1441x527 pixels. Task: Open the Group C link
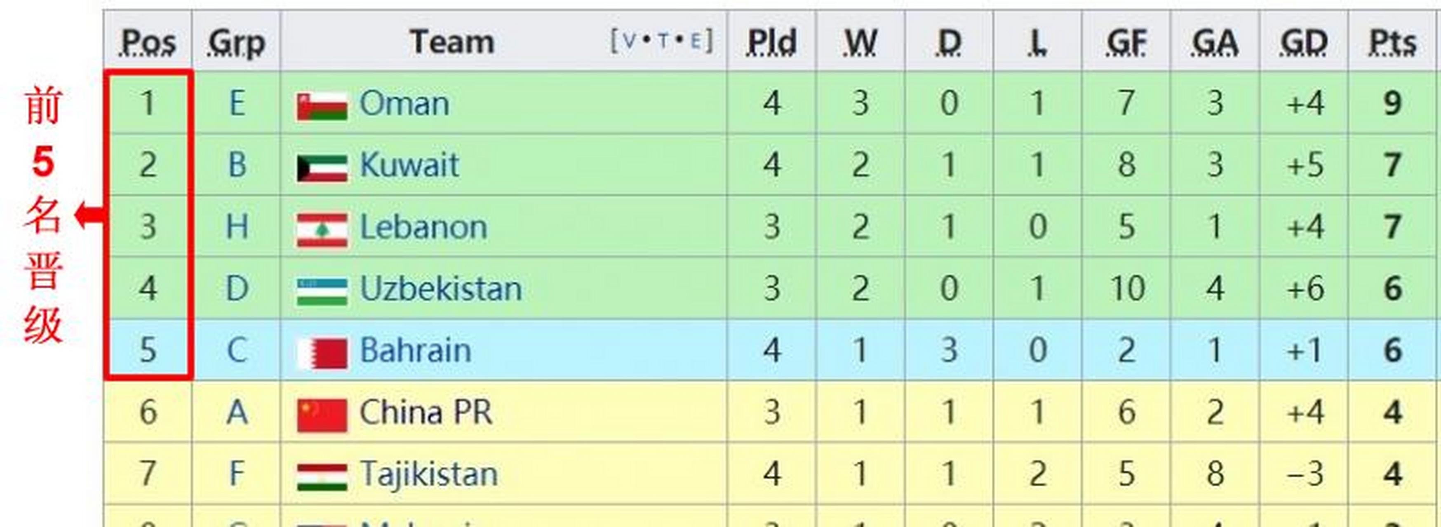(x=237, y=351)
